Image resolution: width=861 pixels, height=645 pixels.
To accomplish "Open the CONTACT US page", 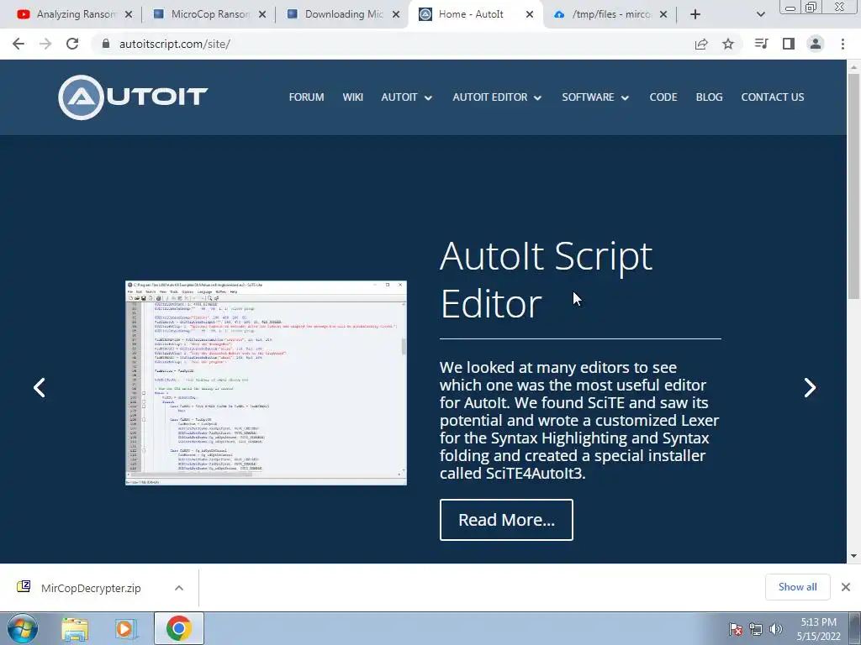I will pos(773,97).
